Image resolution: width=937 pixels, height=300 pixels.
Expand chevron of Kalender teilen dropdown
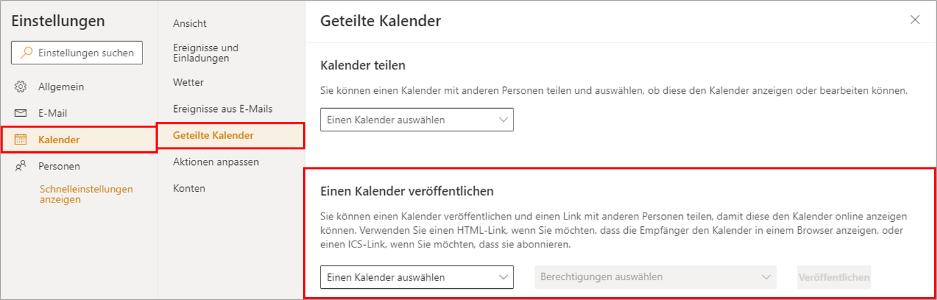click(x=503, y=120)
